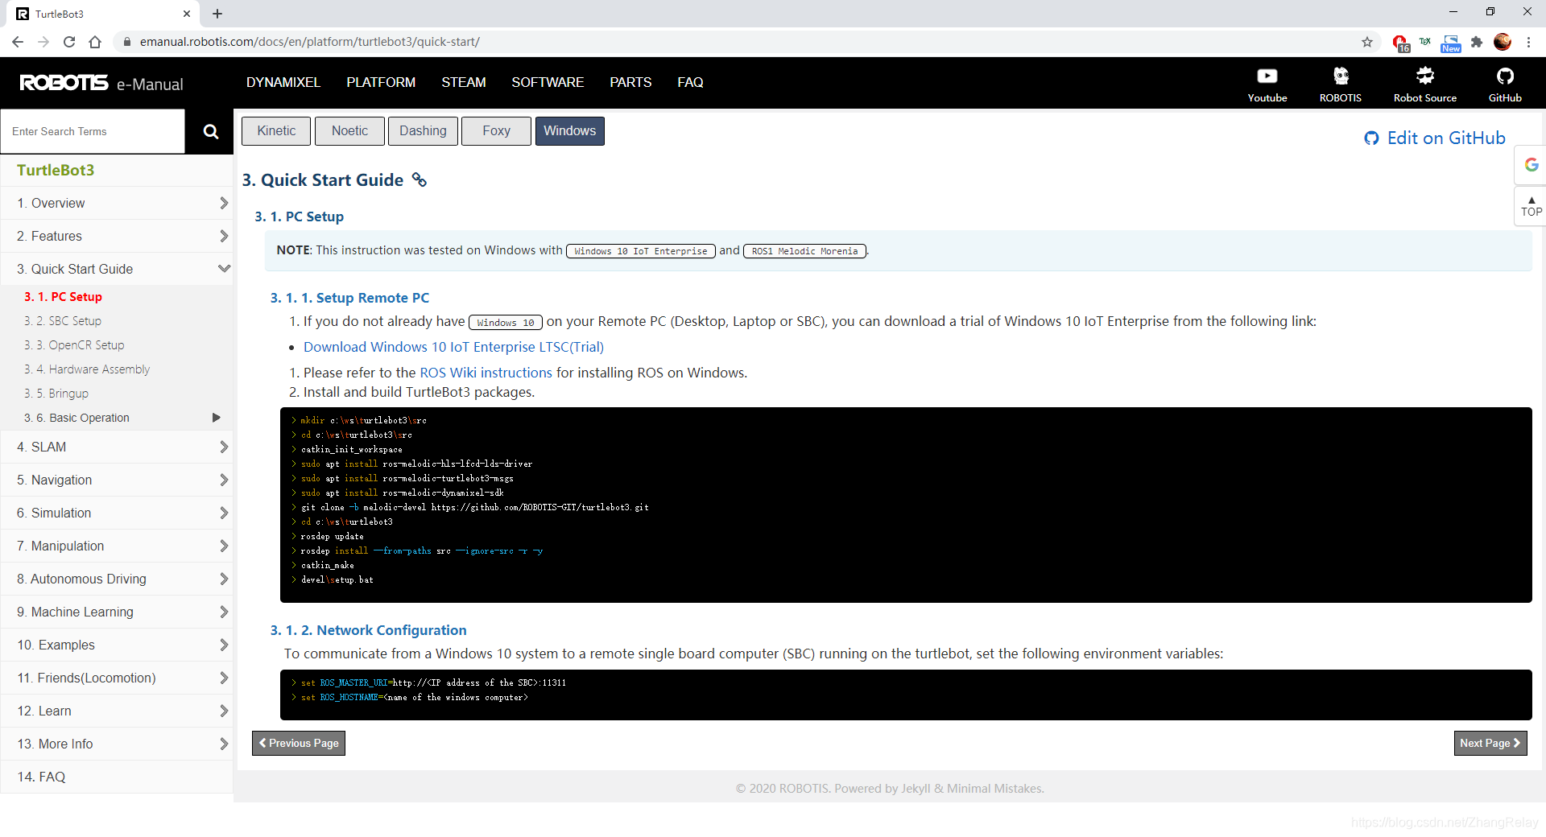1546x837 pixels.
Task: Click the Next Page button
Action: (1490, 743)
